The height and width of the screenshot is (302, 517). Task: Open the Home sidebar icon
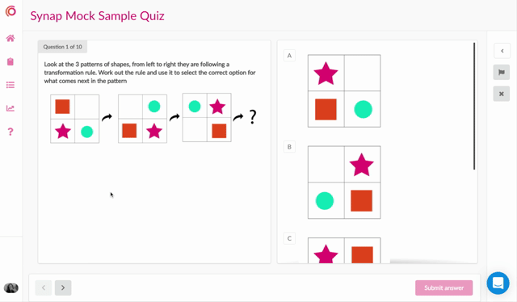pos(11,38)
